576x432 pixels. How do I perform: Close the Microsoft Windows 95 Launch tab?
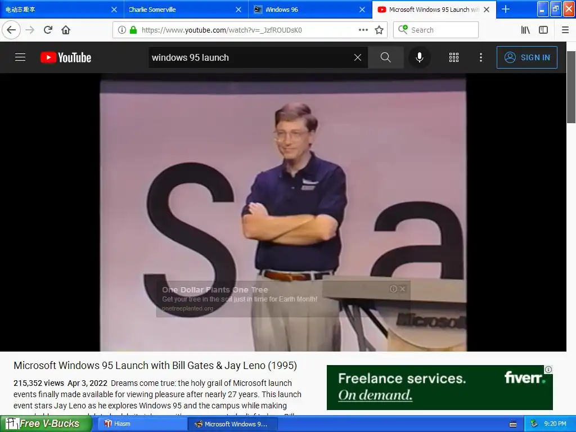[487, 10]
